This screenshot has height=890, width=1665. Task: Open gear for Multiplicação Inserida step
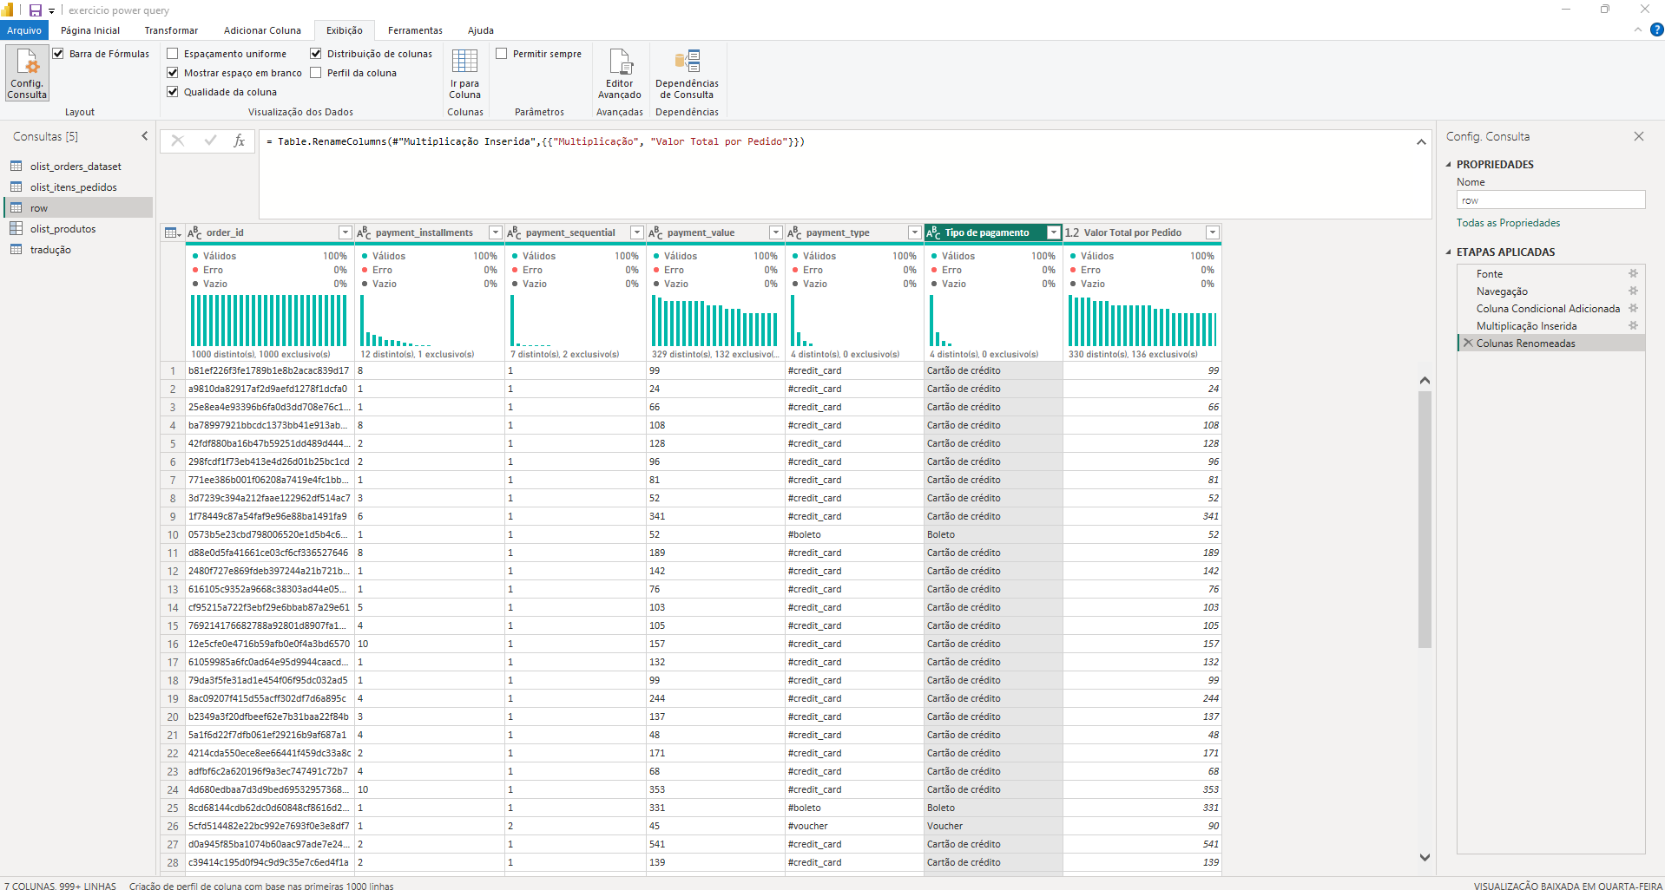[x=1633, y=325]
